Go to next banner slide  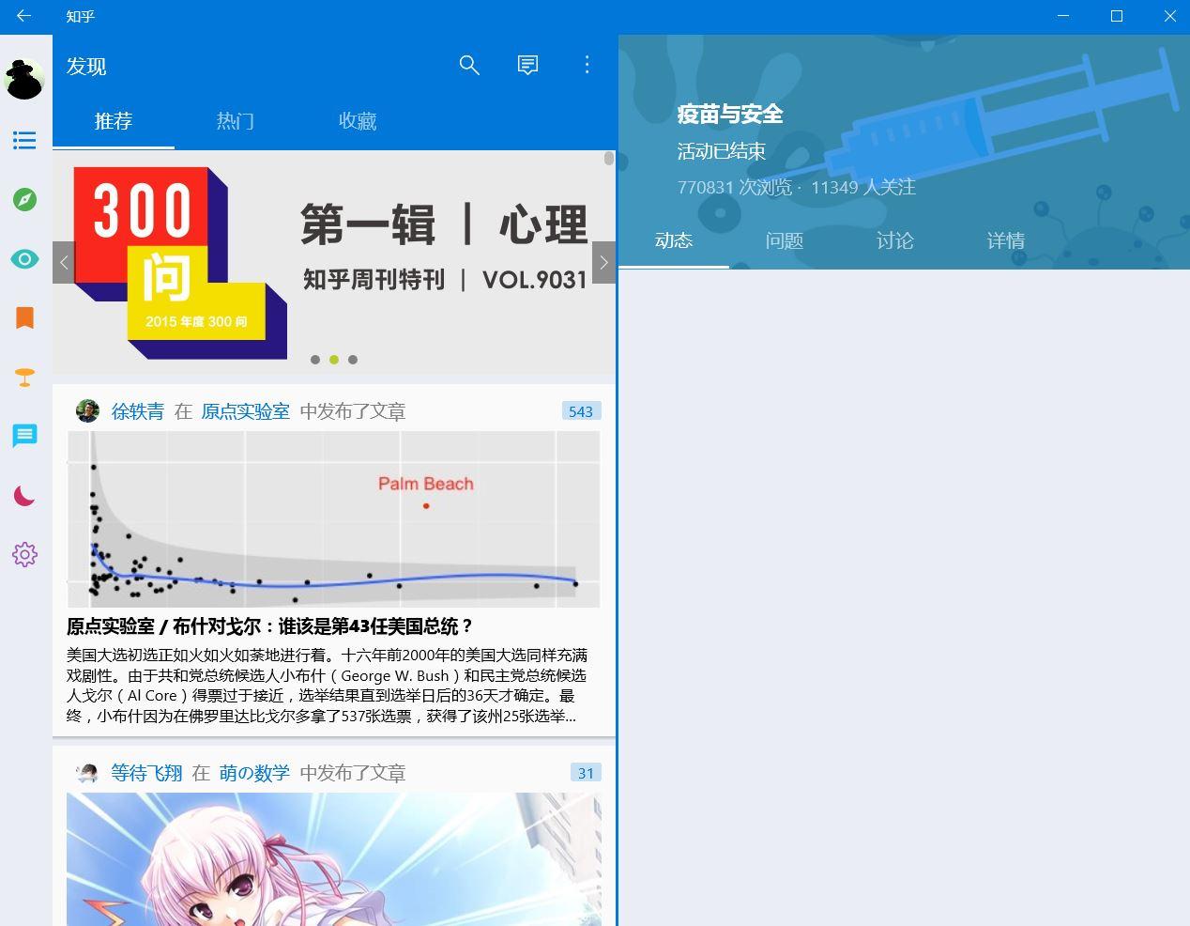coord(603,263)
